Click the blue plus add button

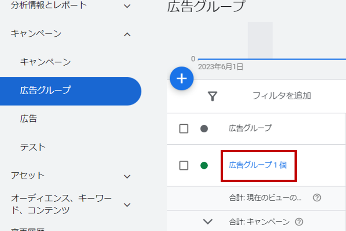pos(182,78)
